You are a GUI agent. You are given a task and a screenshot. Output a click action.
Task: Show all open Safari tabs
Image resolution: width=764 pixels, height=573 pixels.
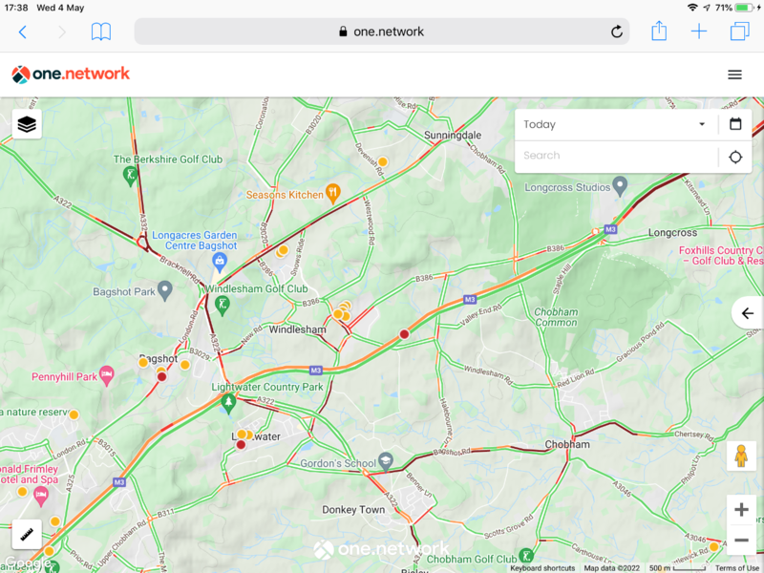(x=739, y=32)
